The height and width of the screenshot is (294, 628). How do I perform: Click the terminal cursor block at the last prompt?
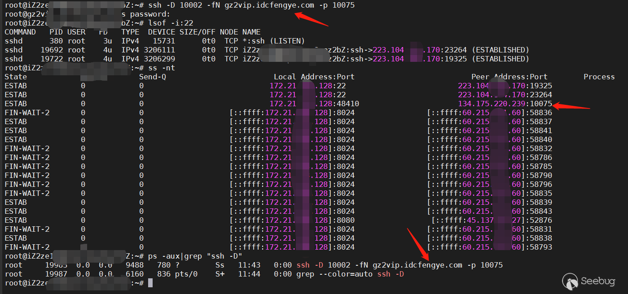pyautogui.click(x=150, y=283)
